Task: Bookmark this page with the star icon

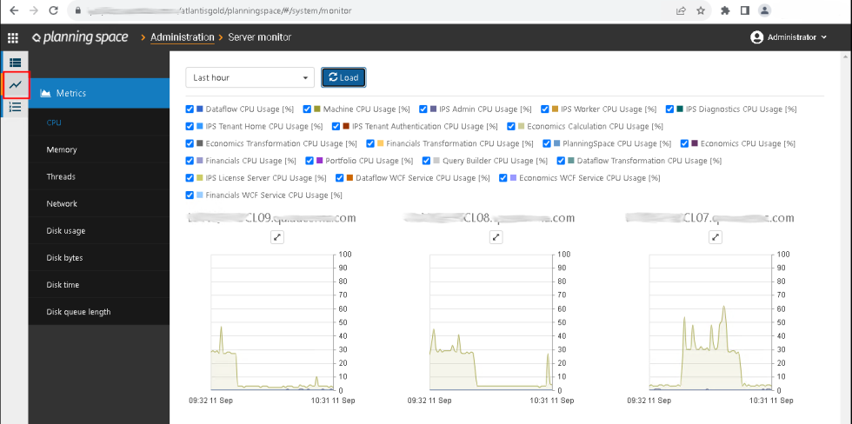Action: 701,10
